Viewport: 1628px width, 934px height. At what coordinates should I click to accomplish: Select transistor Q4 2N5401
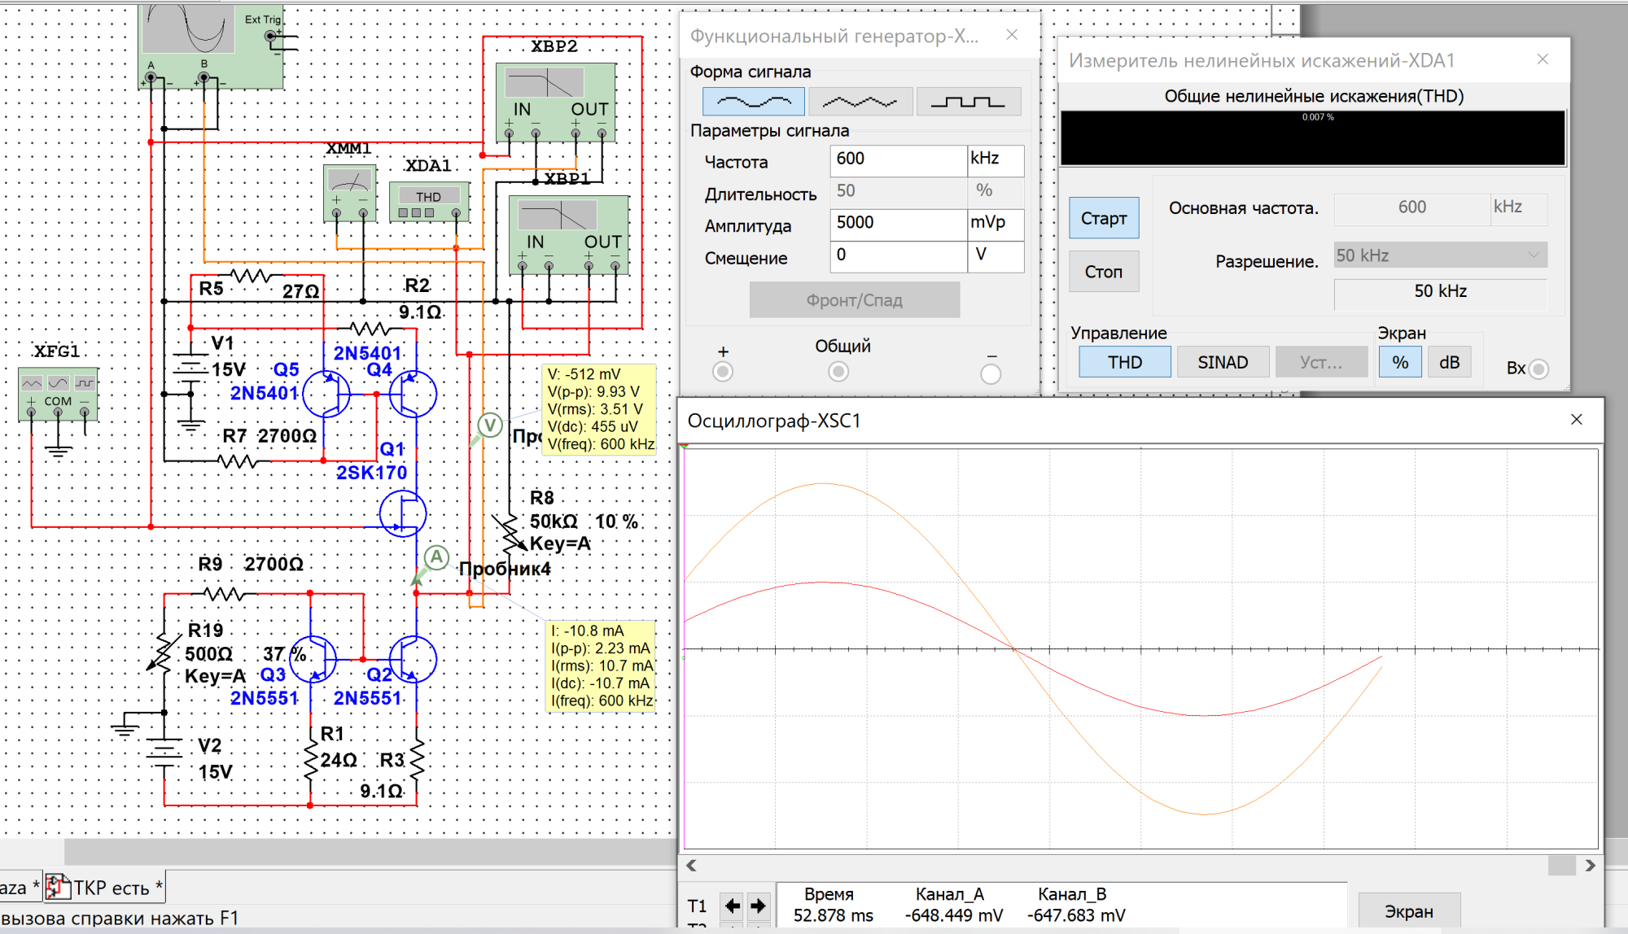pyautogui.click(x=413, y=395)
